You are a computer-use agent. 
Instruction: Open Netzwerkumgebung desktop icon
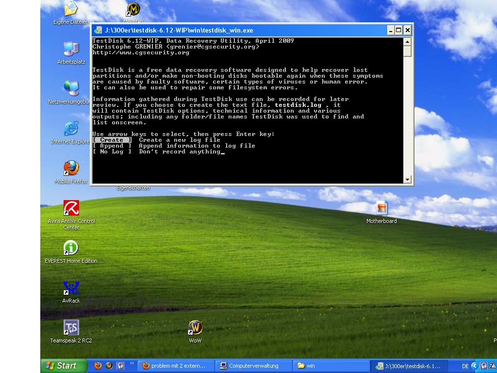point(71,92)
